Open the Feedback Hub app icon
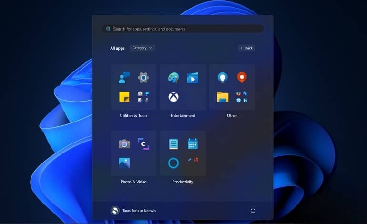This screenshot has width=367, height=224. point(124,78)
